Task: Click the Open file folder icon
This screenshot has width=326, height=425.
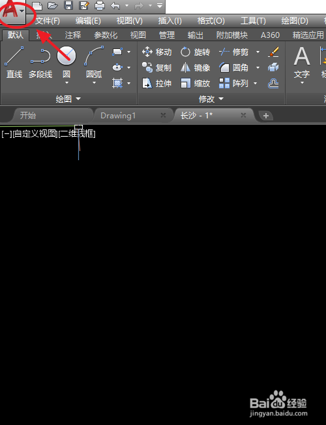Action: [53, 5]
